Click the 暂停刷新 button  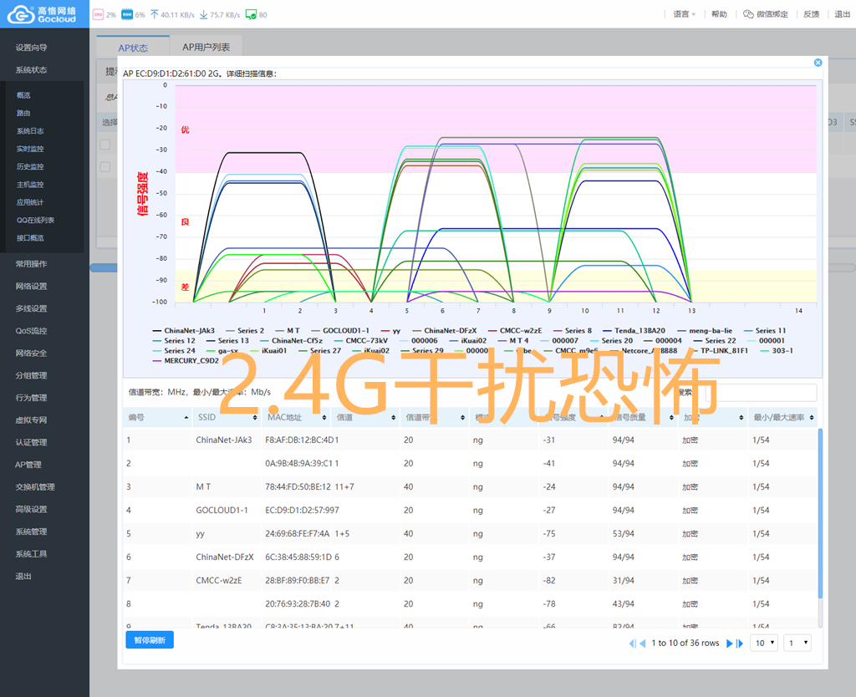click(150, 640)
